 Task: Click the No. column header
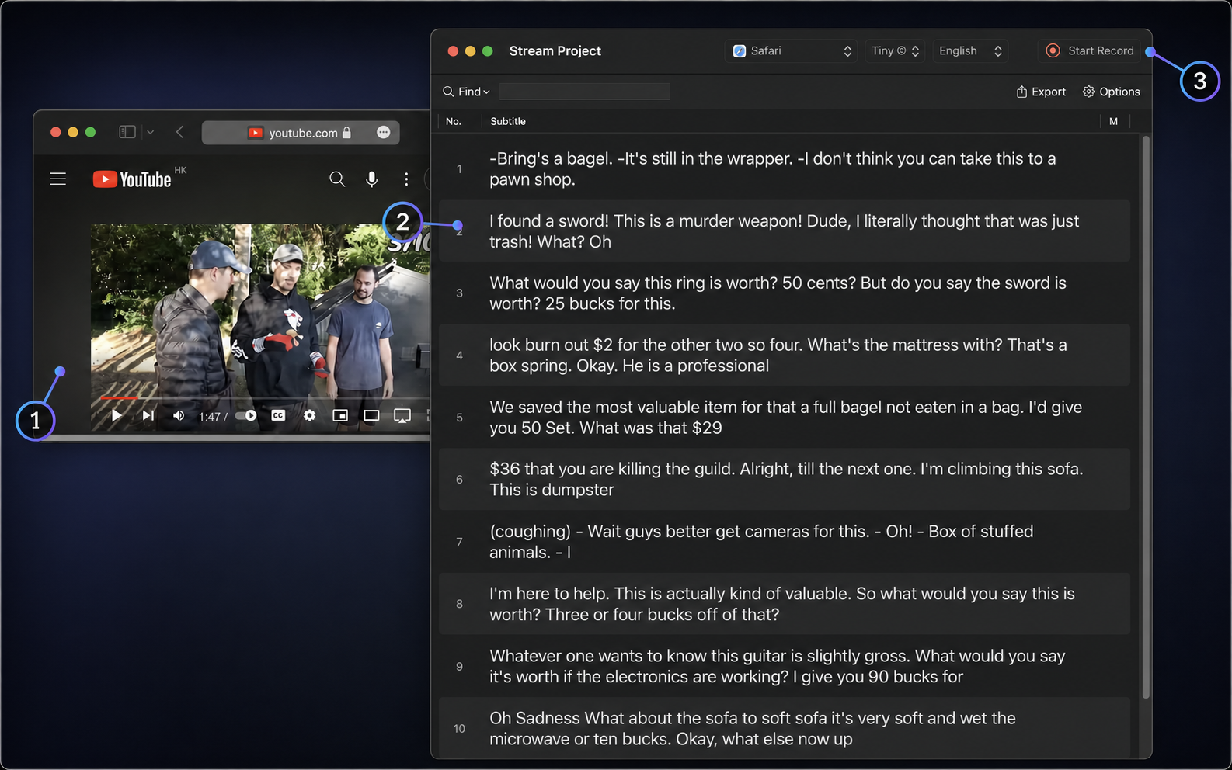tap(454, 121)
